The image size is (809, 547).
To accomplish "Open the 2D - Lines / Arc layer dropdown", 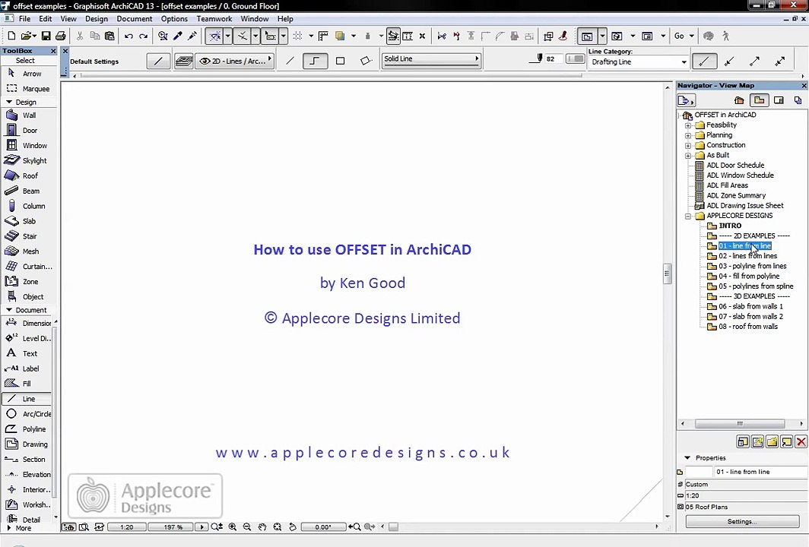I will 235,61.
